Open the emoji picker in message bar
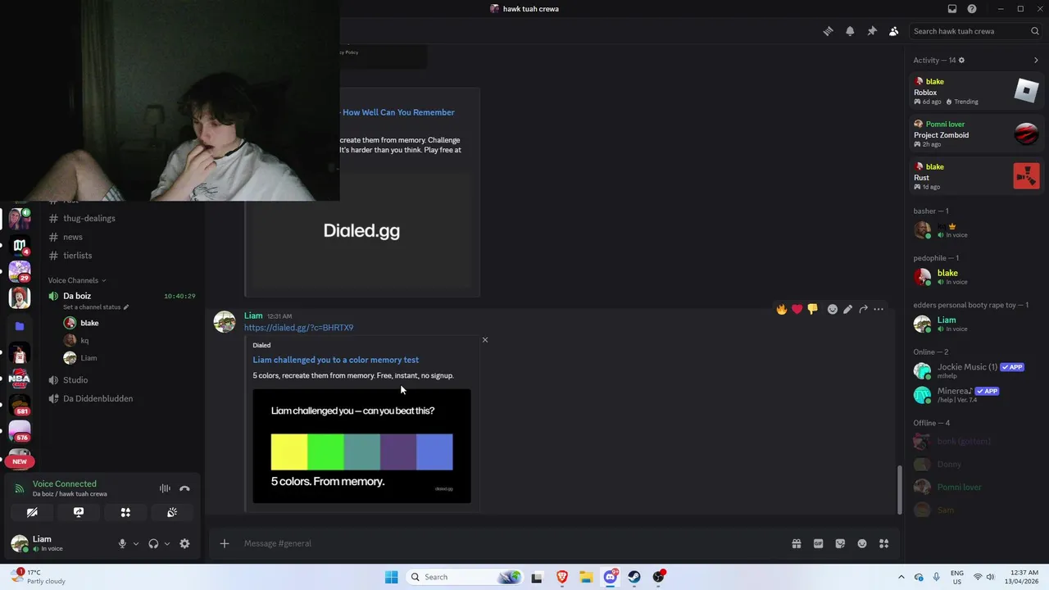The height and width of the screenshot is (590, 1049). click(862, 543)
